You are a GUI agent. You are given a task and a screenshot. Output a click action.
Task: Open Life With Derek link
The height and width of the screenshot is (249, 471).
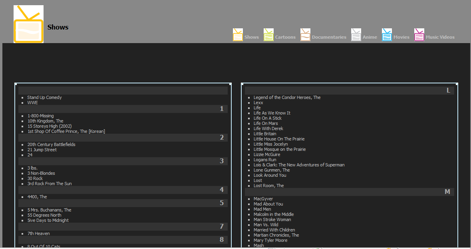click(x=268, y=128)
